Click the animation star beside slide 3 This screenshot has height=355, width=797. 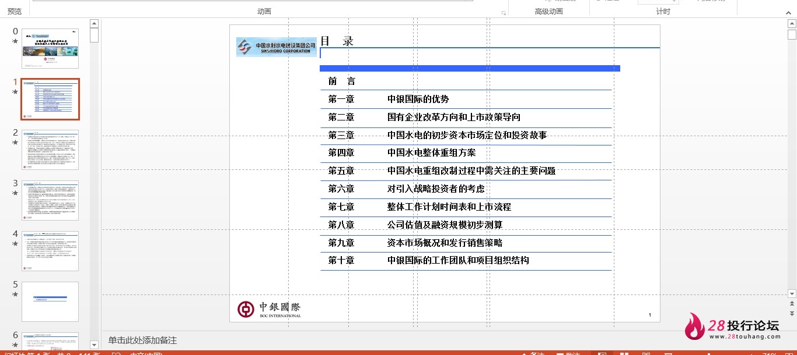[x=15, y=193]
